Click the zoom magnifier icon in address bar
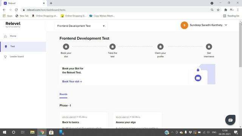The image size is (242, 136). click(212, 10)
